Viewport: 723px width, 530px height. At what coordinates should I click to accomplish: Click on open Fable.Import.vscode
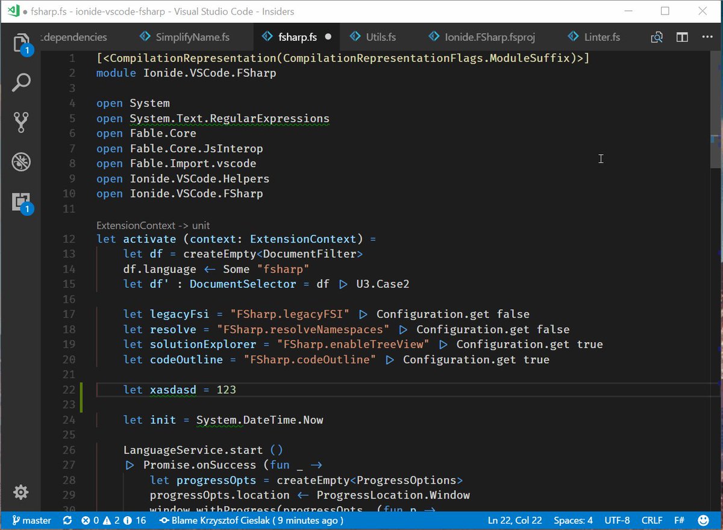pyautogui.click(x=176, y=163)
